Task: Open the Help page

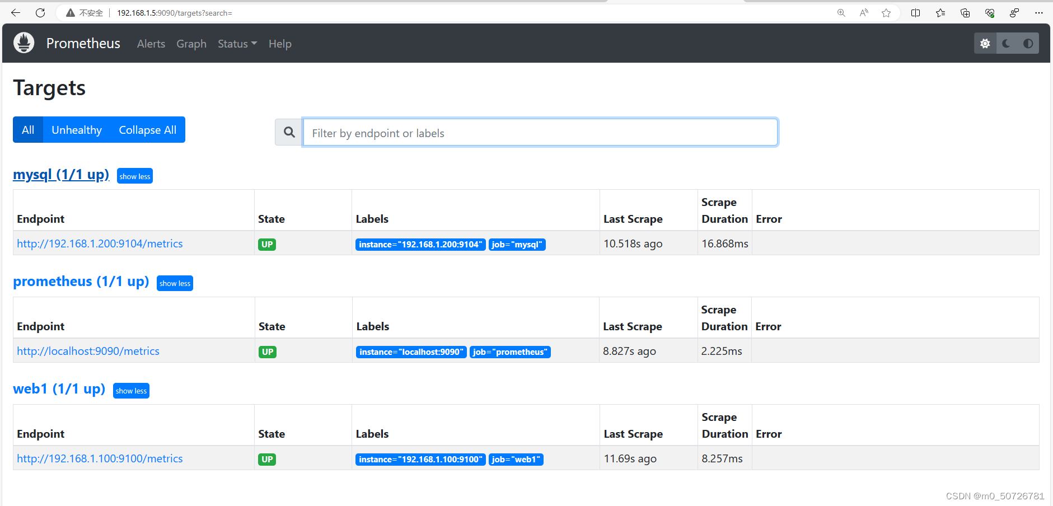Action: point(280,44)
